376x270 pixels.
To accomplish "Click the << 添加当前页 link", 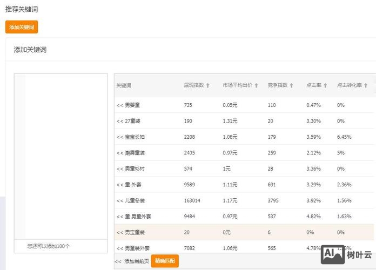I will pos(132,261).
